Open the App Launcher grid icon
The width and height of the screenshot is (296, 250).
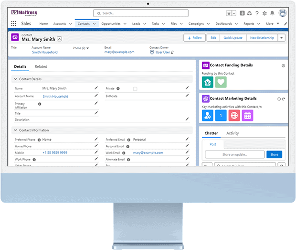coord(13,23)
